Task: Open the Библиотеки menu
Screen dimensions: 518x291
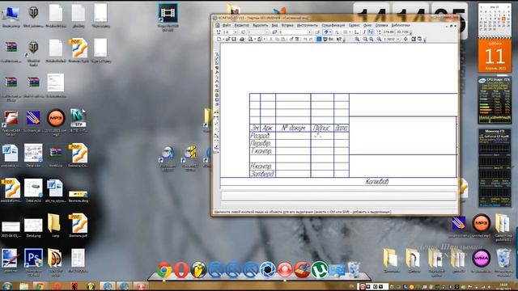Action: click(x=401, y=25)
